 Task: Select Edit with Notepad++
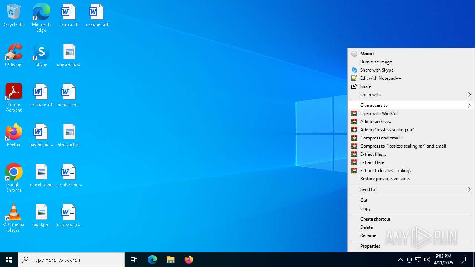coord(411,78)
